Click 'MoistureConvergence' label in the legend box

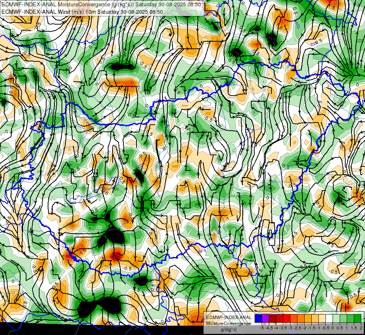[229, 323]
